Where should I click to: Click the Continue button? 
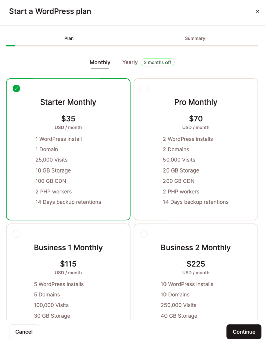[x=244, y=332]
